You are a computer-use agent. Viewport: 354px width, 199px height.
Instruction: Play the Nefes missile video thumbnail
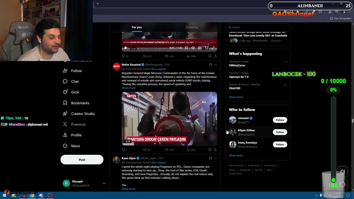tap(169, 119)
